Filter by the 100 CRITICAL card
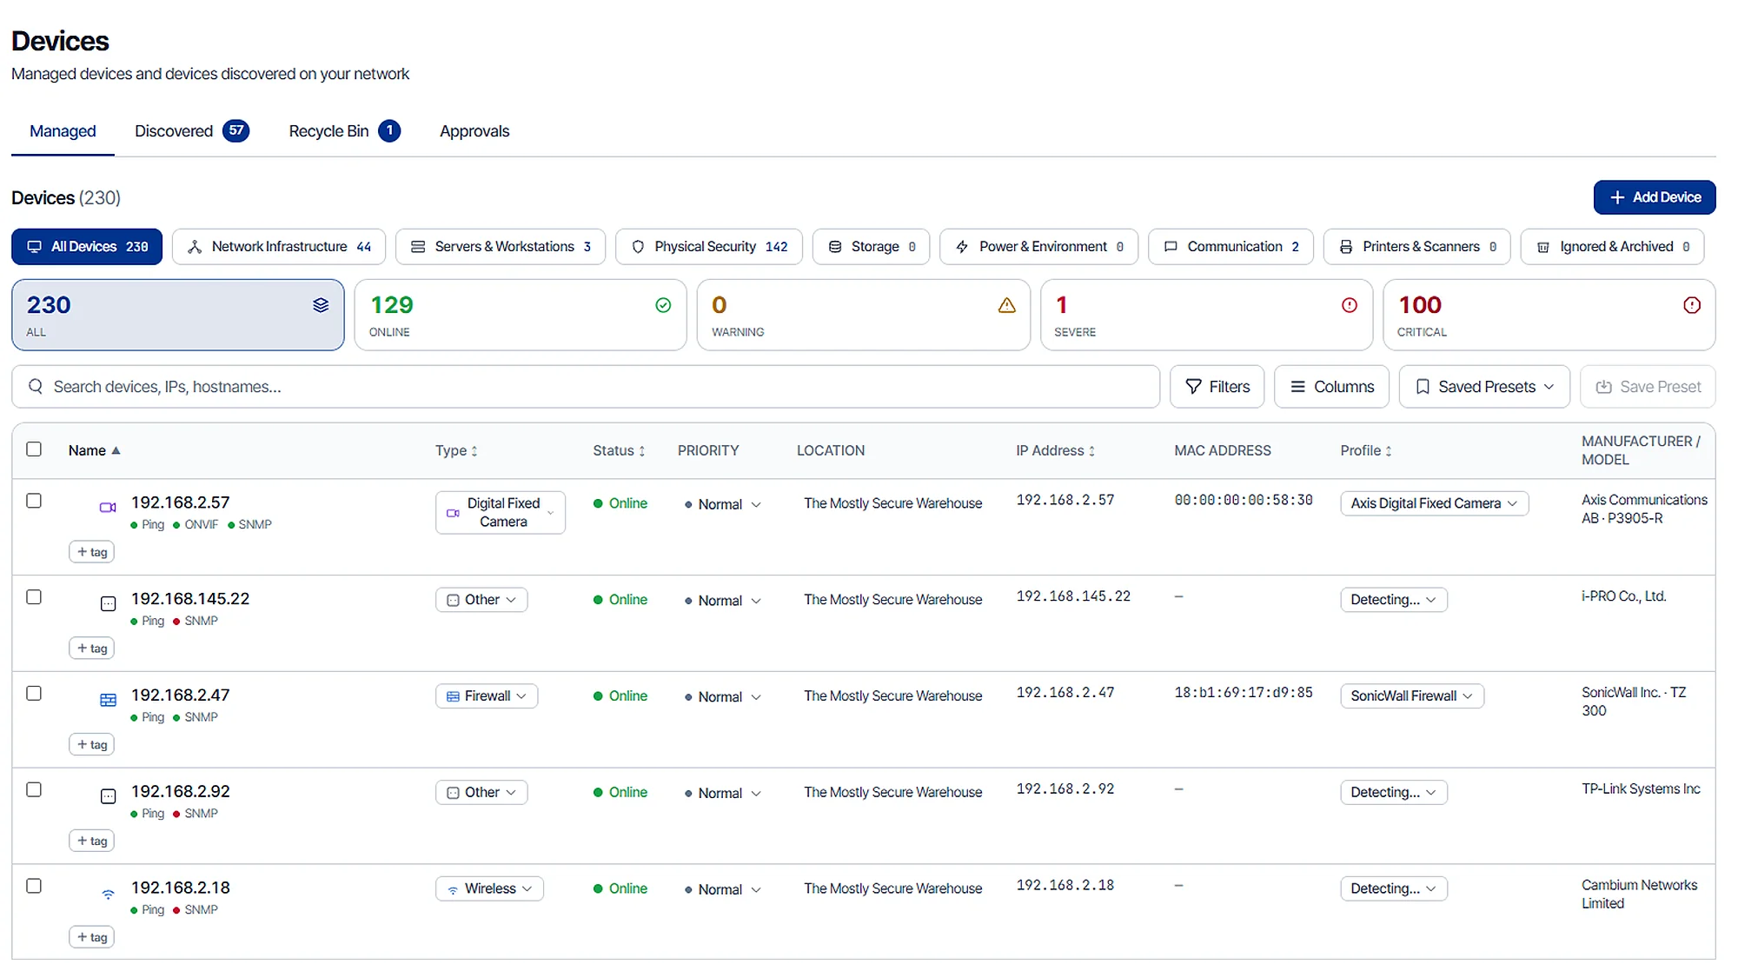 [x=1549, y=315]
